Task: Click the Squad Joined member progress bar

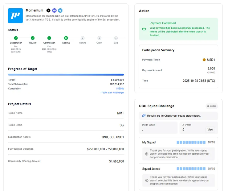Action: point(191,169)
